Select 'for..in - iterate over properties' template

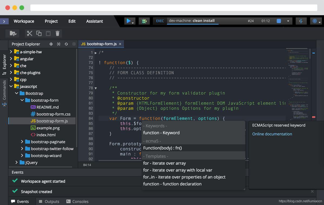coord(184,177)
